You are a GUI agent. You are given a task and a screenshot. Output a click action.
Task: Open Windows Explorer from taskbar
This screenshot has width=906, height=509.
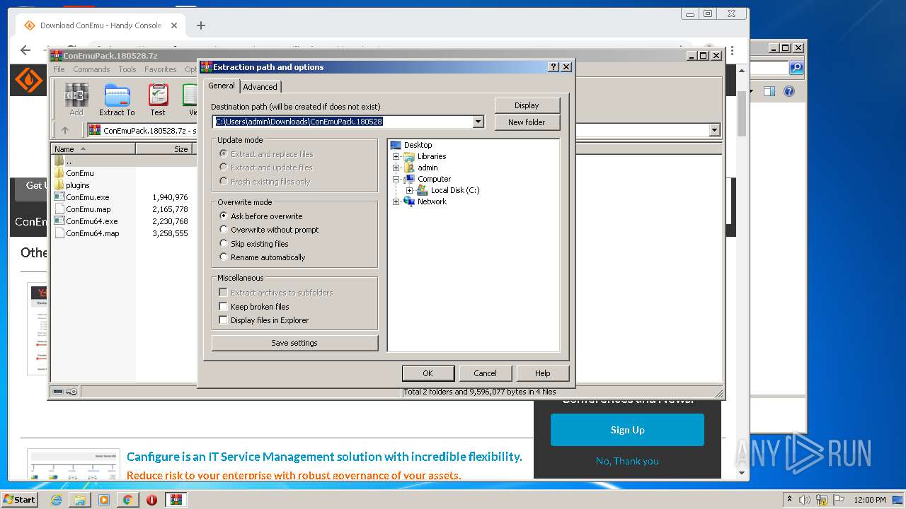[80, 500]
